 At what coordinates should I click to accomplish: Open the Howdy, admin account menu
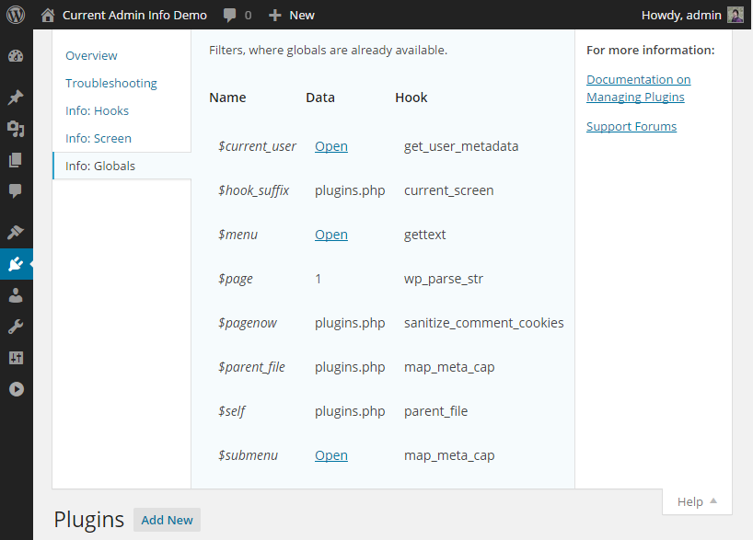coord(691,15)
